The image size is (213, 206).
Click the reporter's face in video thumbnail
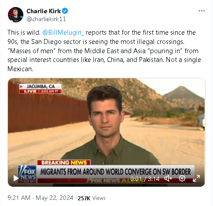tap(105, 114)
